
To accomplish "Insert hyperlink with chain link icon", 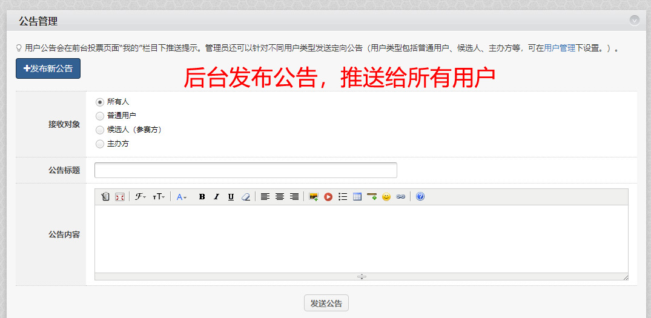I will click(401, 197).
